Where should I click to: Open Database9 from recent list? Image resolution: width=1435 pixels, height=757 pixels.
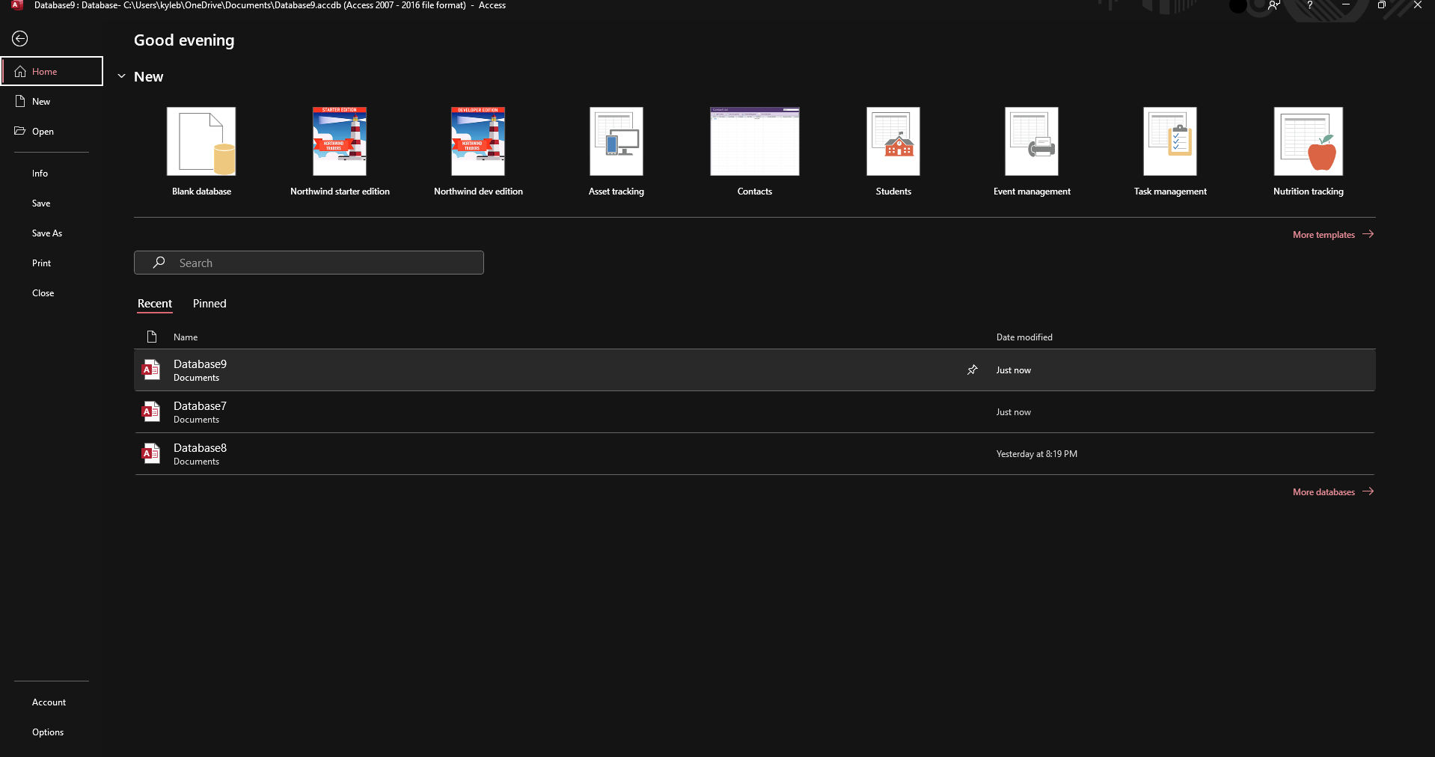click(x=755, y=370)
